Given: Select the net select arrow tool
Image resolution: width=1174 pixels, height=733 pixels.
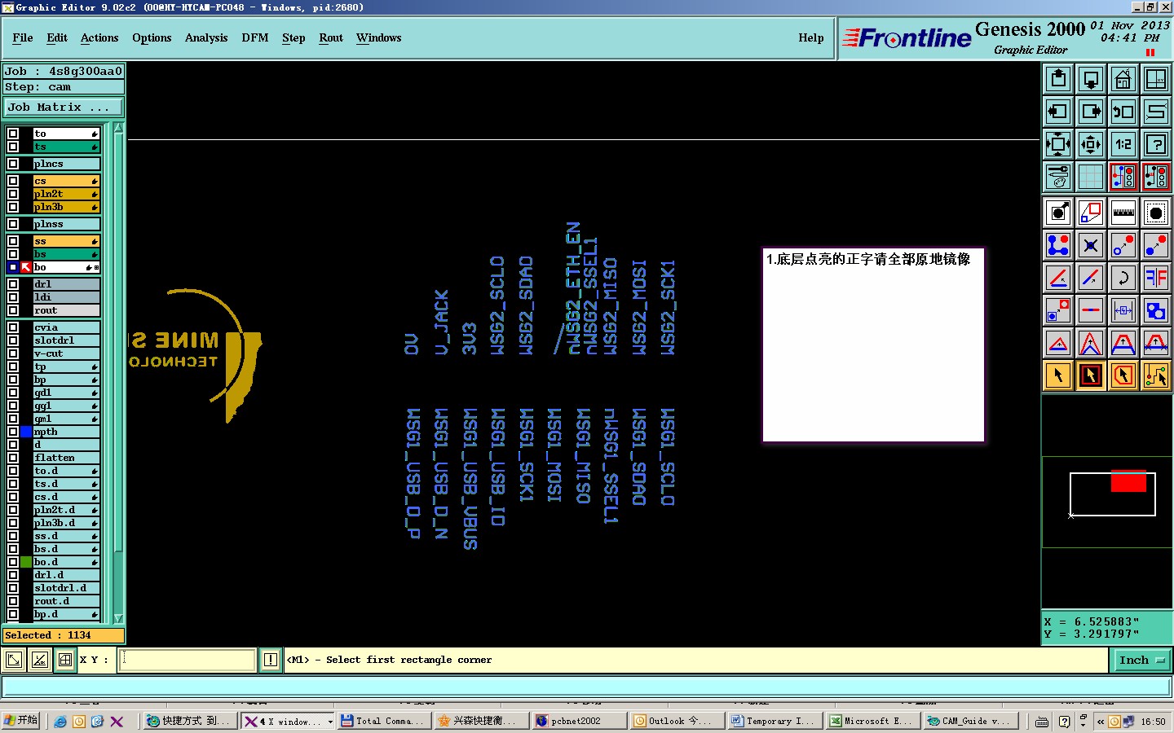Looking at the screenshot, I should (x=1156, y=375).
